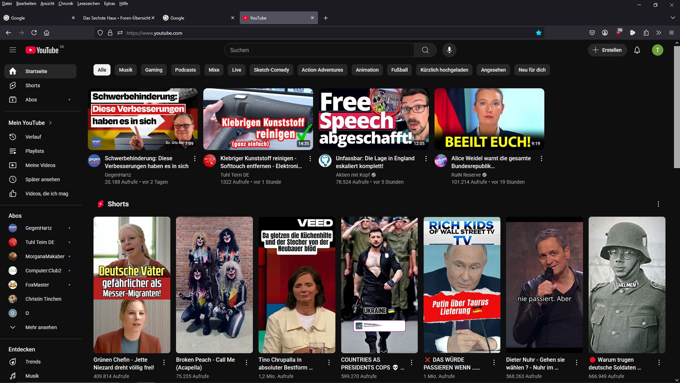Open options for Alice Weidel video

(541, 159)
